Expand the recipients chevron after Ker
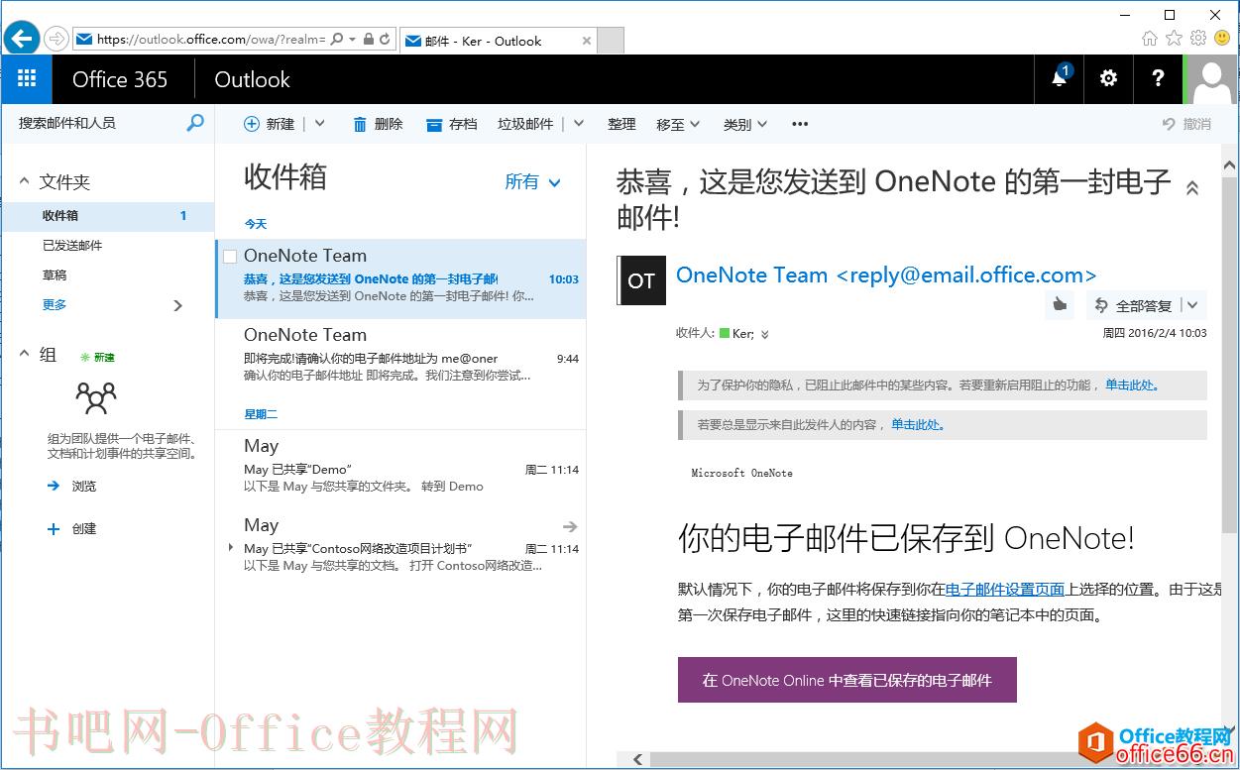1240x770 pixels. [764, 334]
